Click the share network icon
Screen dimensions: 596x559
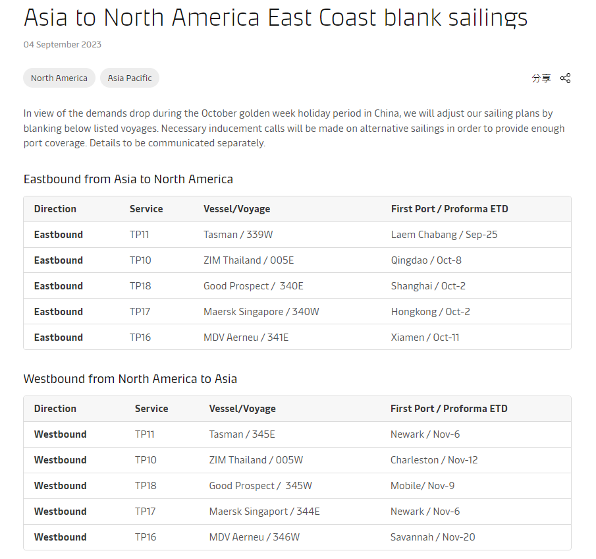click(565, 78)
